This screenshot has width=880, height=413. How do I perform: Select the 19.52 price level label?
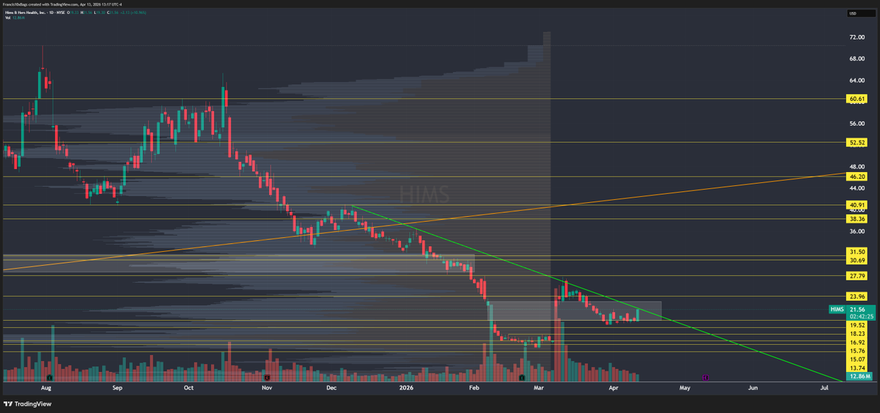point(857,324)
